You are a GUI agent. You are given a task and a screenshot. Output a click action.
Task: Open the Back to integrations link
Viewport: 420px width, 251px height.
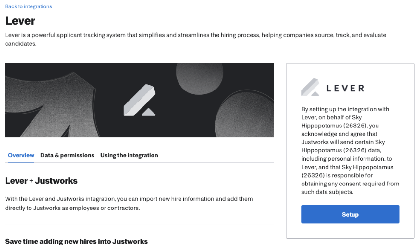[28, 6]
